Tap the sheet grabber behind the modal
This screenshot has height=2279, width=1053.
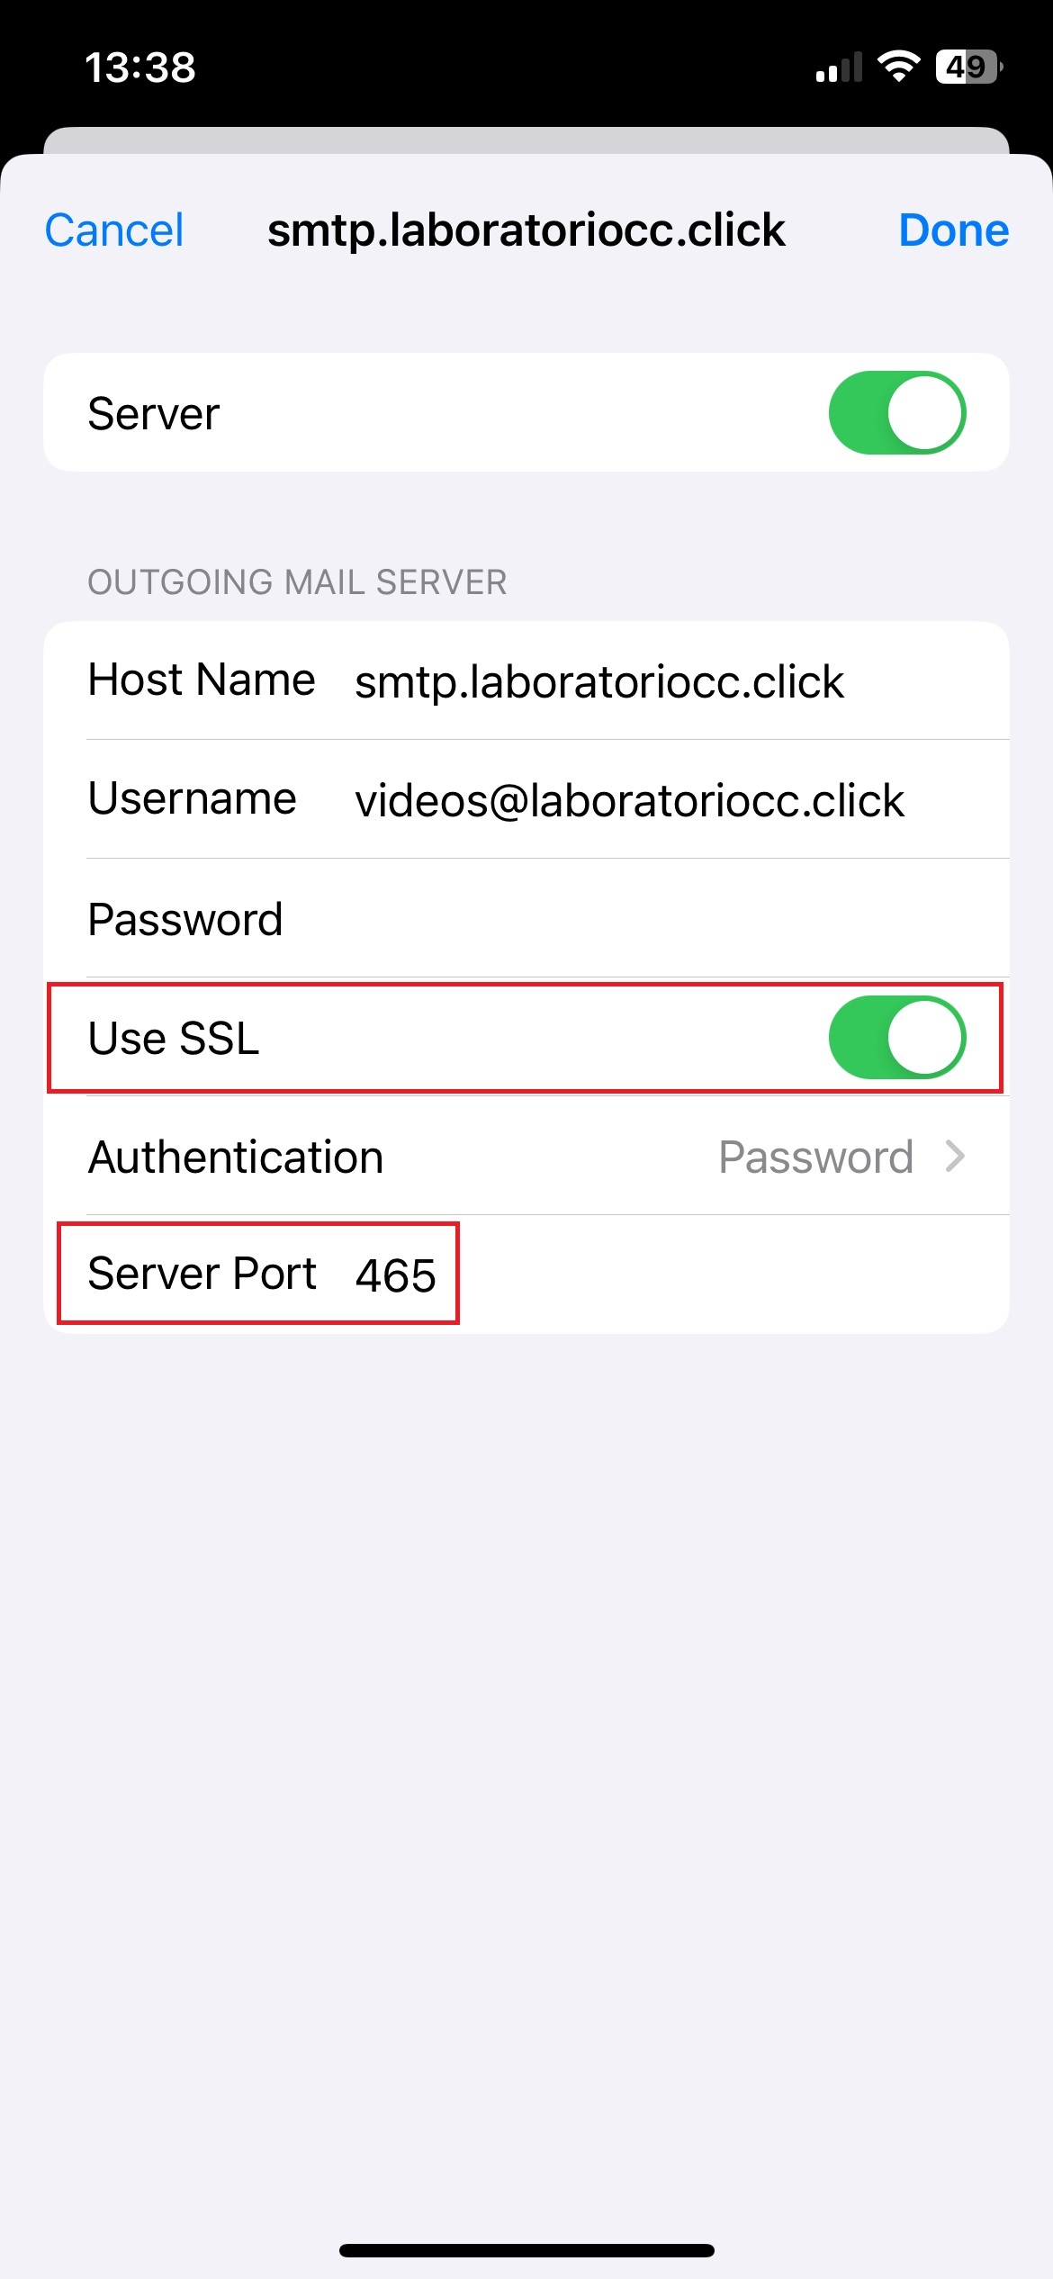[526, 140]
